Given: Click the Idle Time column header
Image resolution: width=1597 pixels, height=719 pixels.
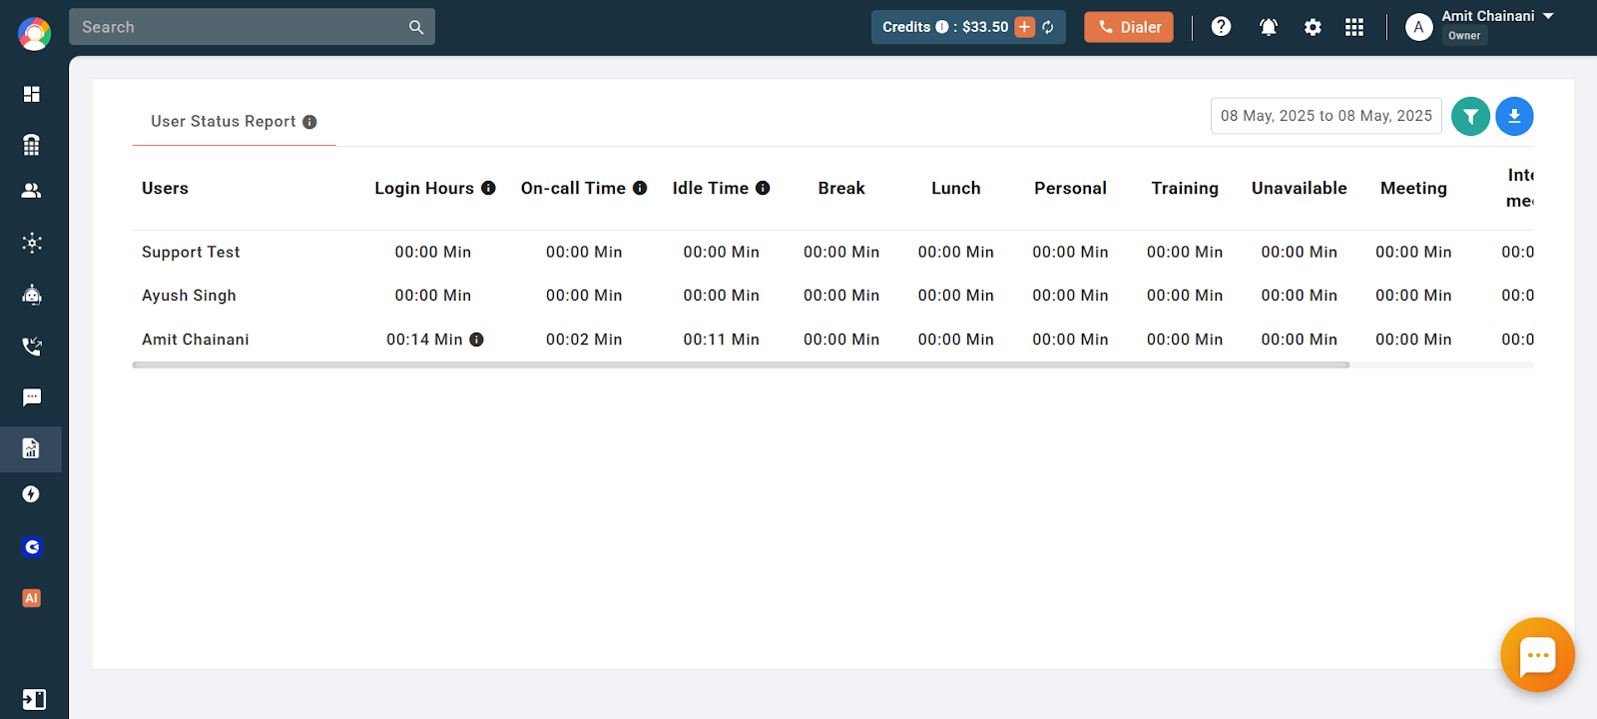Looking at the screenshot, I should pos(710,188).
